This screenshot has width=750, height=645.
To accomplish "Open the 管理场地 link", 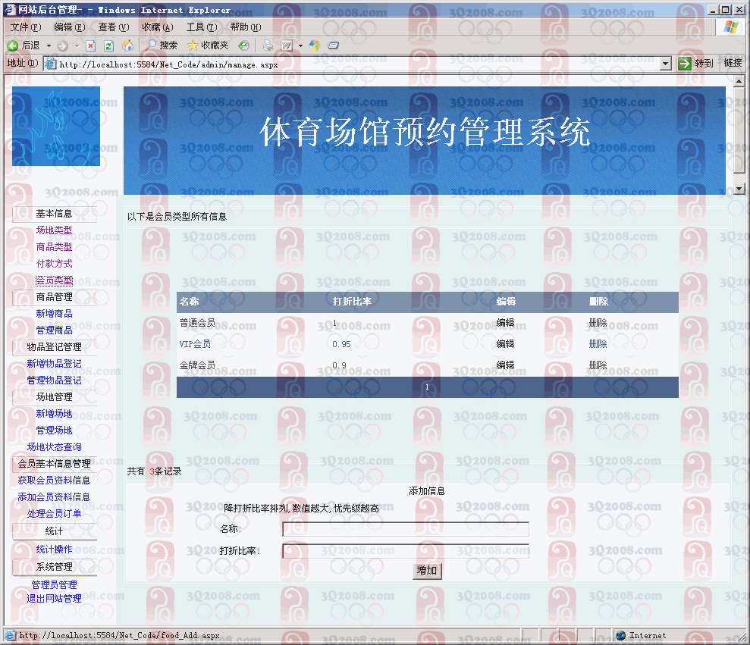I will 54,431.
